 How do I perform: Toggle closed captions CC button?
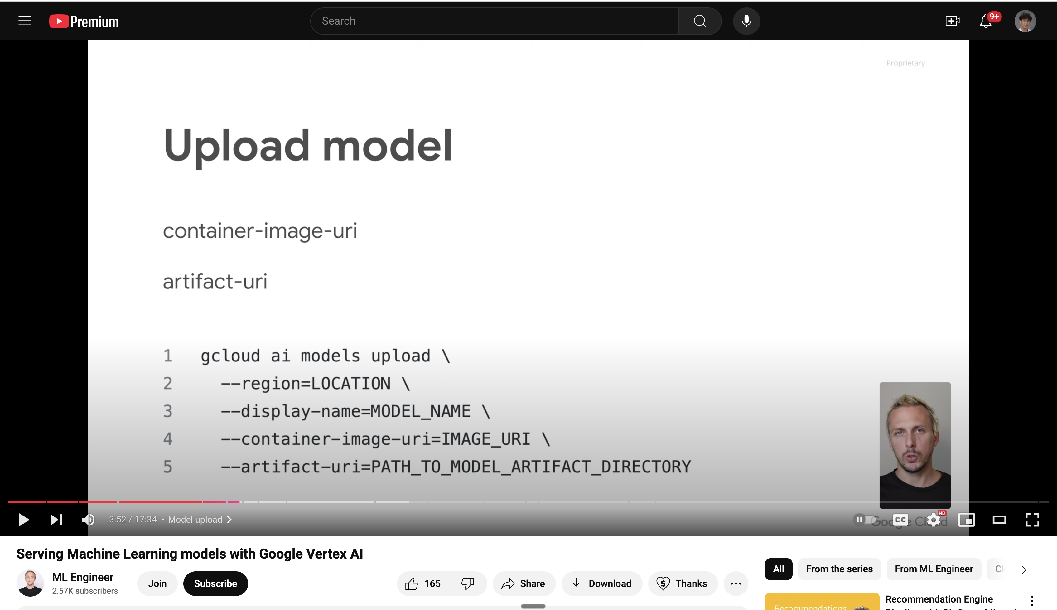pos(900,520)
